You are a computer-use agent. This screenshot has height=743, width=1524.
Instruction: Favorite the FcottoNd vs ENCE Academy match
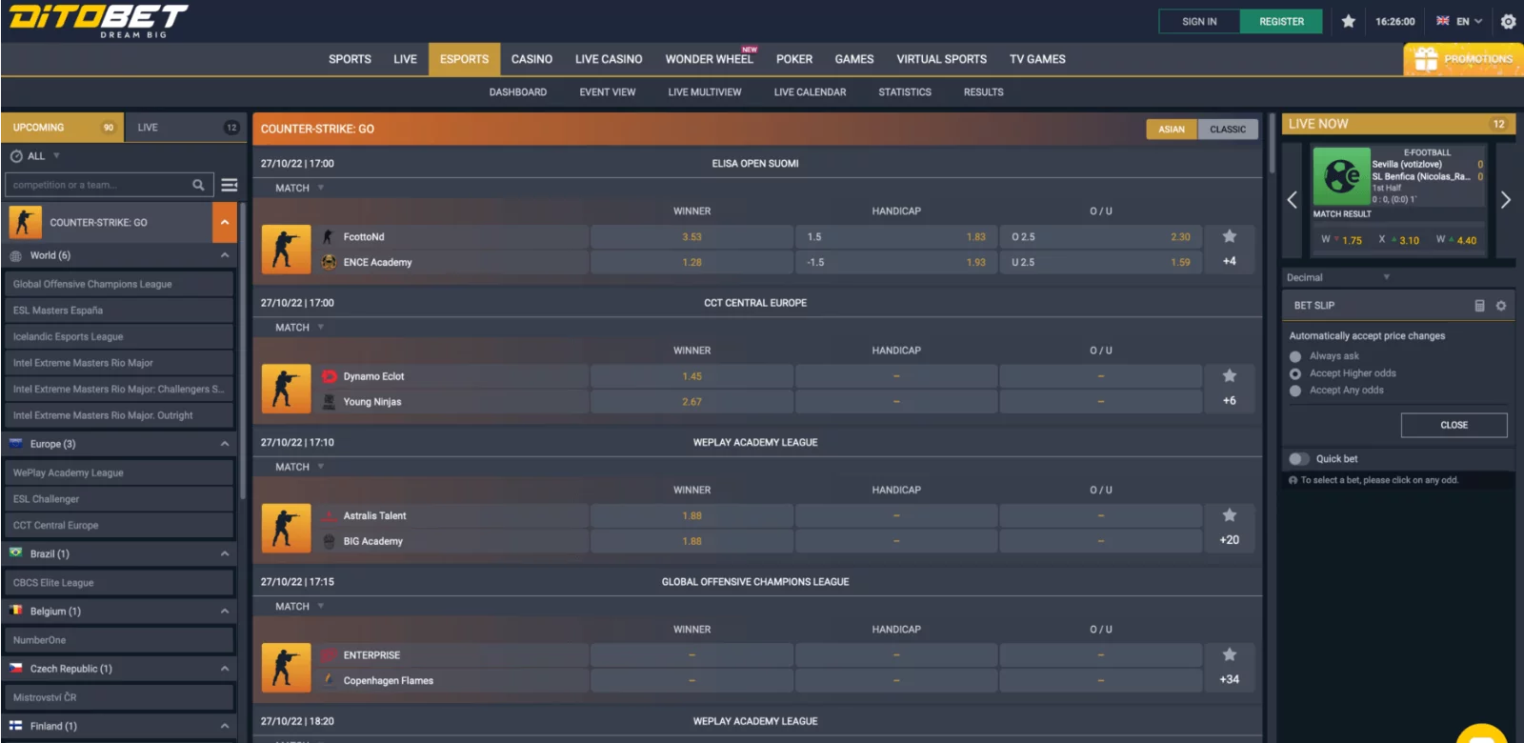1230,236
